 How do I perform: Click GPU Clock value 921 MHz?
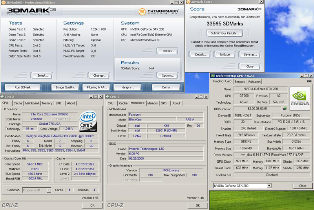pyautogui.click(x=242, y=161)
